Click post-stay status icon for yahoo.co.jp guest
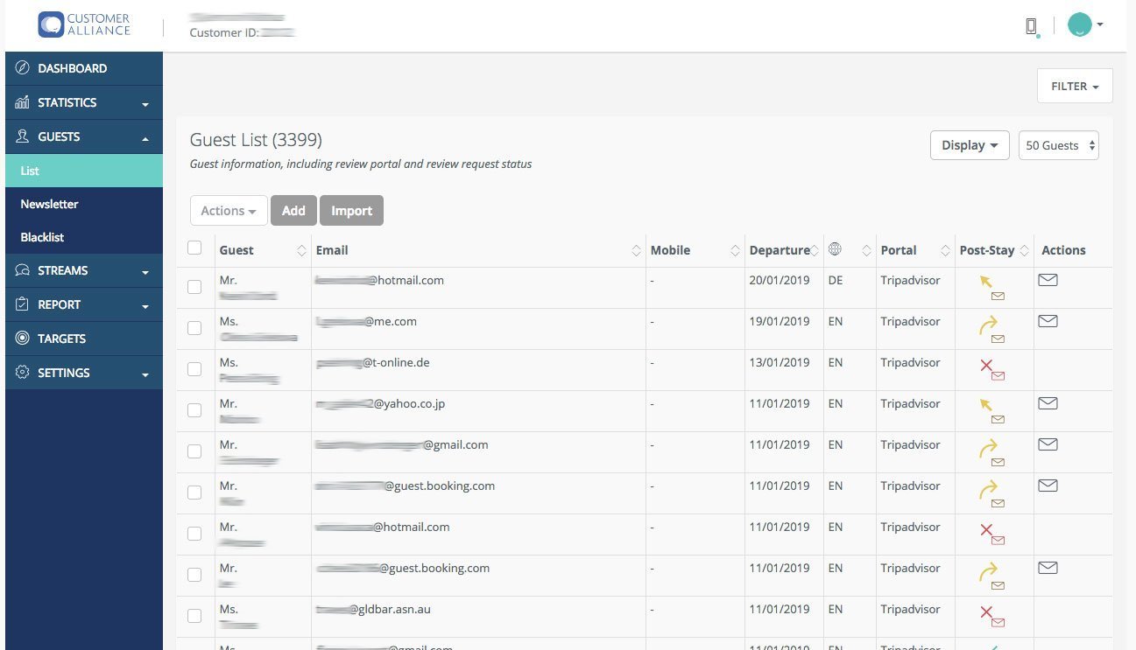 pos(992,411)
